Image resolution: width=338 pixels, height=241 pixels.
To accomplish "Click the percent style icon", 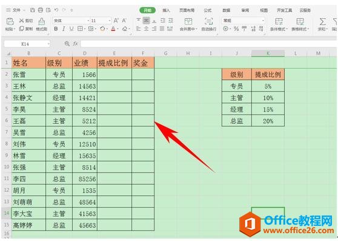I will [236, 29].
